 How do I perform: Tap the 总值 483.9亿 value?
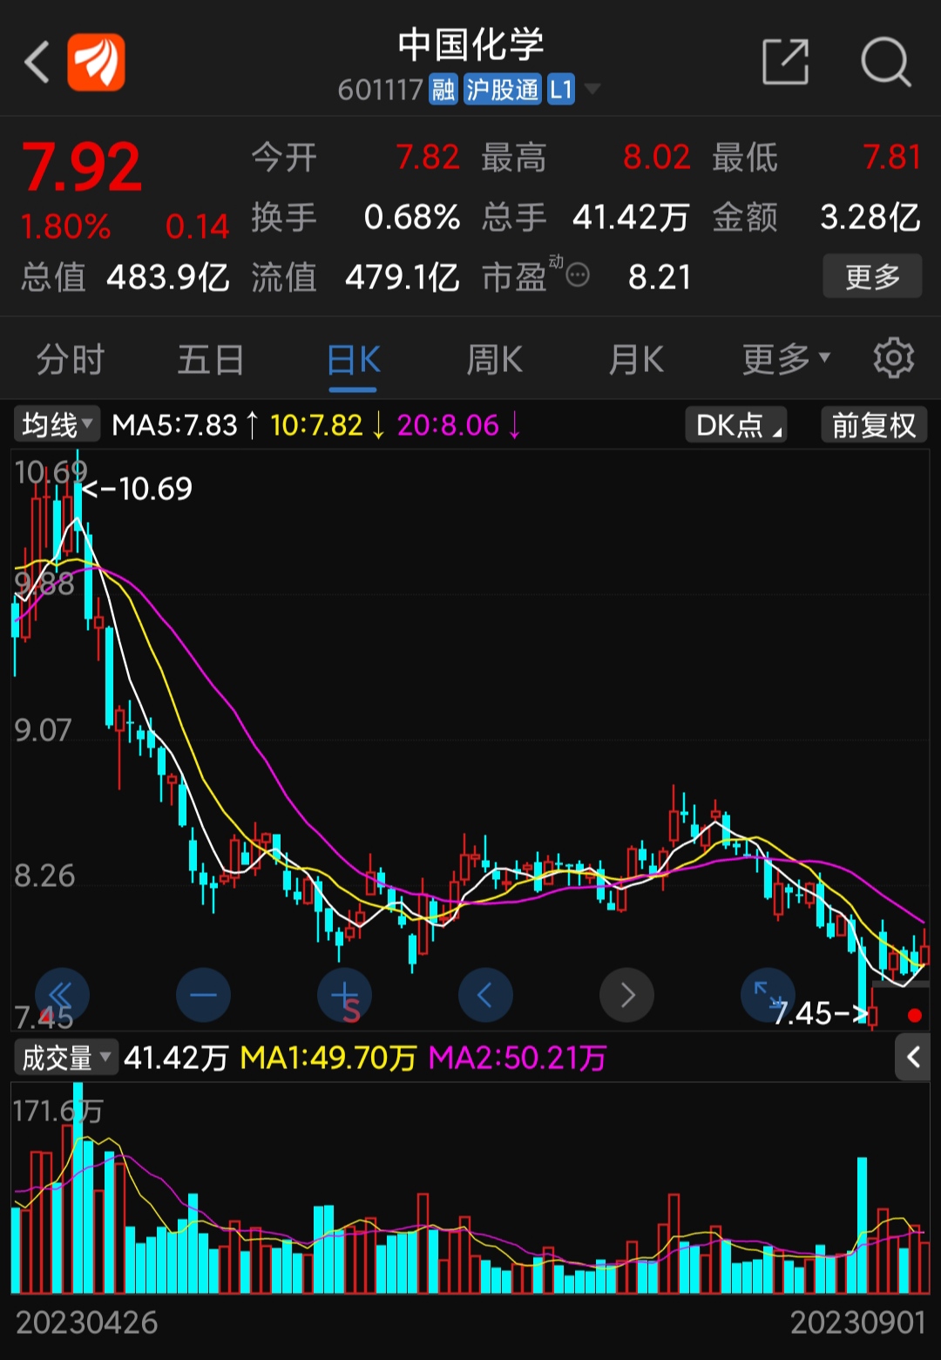pyautogui.click(x=168, y=277)
